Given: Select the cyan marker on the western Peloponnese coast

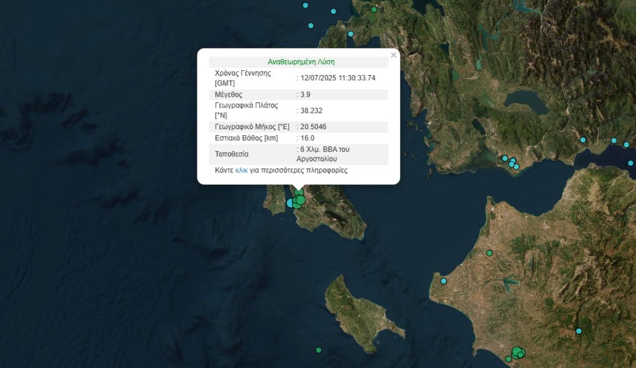Looking at the screenshot, I should click(443, 281).
